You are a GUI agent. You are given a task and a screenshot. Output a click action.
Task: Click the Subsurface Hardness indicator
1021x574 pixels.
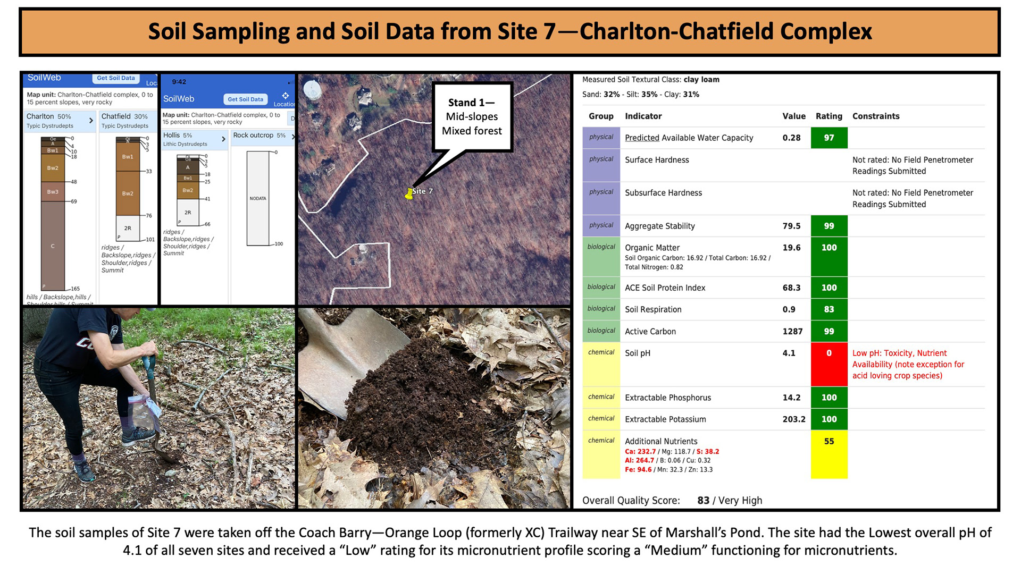pos(663,193)
